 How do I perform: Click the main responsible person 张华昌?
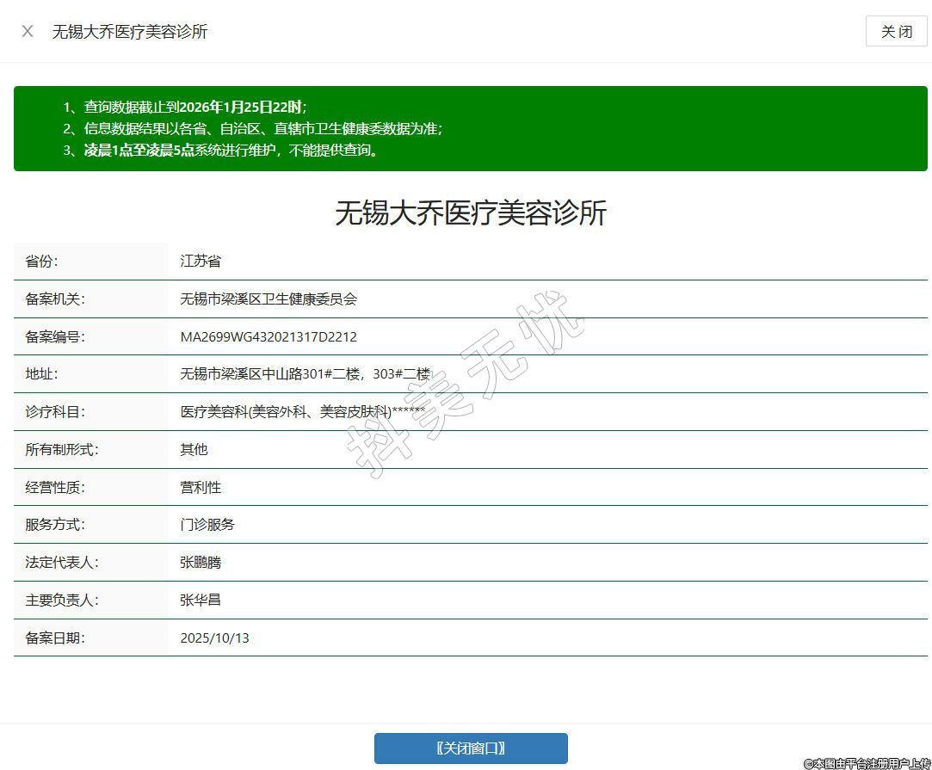point(201,600)
